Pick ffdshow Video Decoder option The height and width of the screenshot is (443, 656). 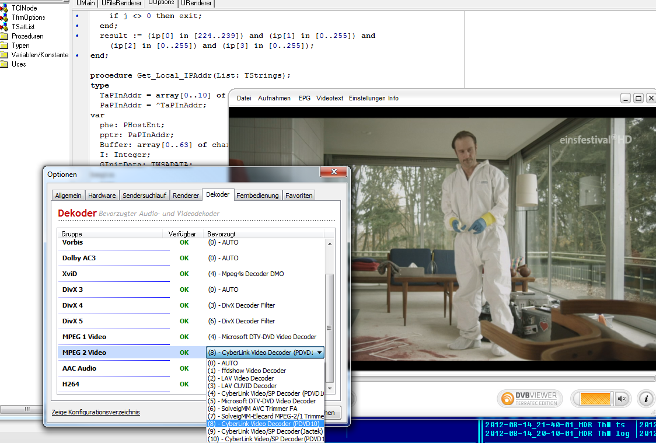tap(247, 371)
